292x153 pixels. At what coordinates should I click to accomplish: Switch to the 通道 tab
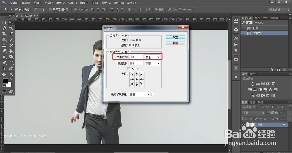[252, 102]
